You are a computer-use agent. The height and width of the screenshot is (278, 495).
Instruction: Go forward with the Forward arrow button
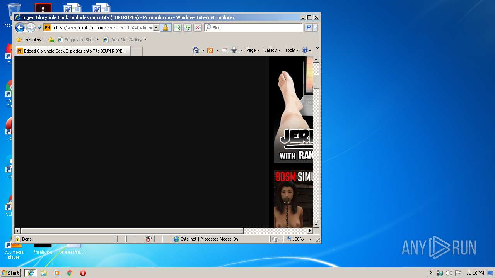31,27
